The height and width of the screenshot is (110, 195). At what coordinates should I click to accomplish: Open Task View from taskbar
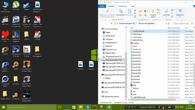tap(60, 107)
